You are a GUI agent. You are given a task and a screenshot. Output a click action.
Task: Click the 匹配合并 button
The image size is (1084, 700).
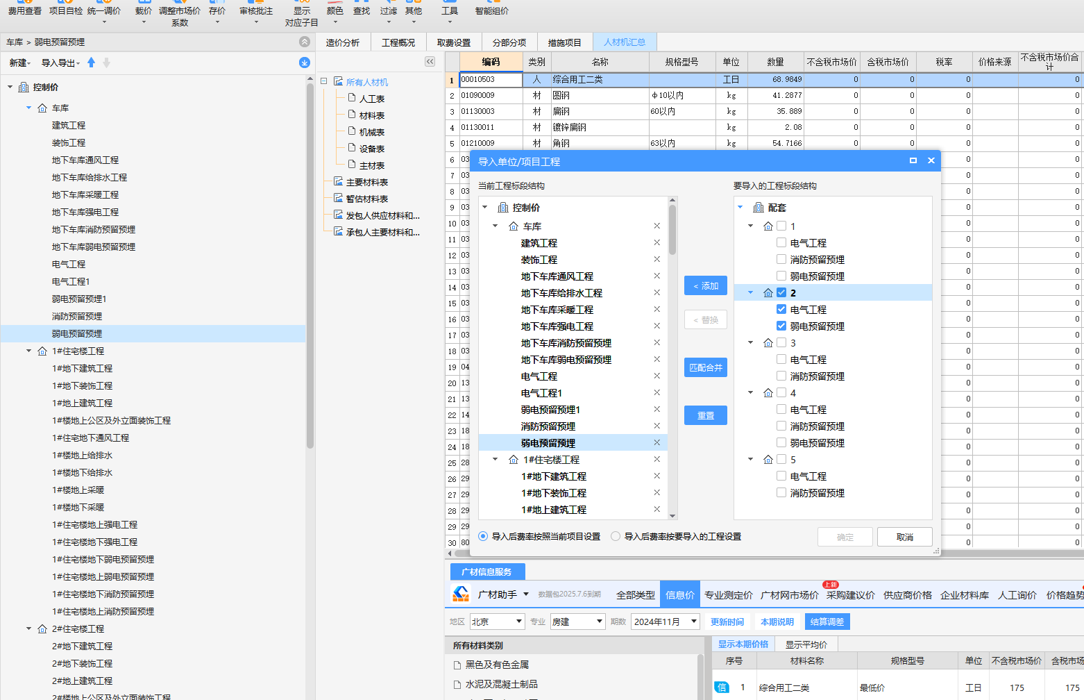tap(706, 367)
